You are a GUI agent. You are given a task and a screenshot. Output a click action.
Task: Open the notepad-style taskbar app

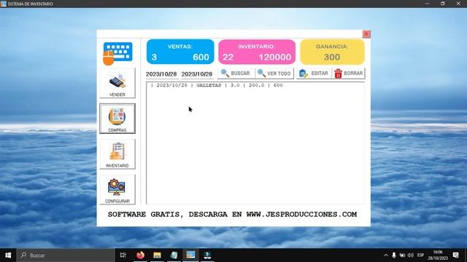click(x=174, y=255)
